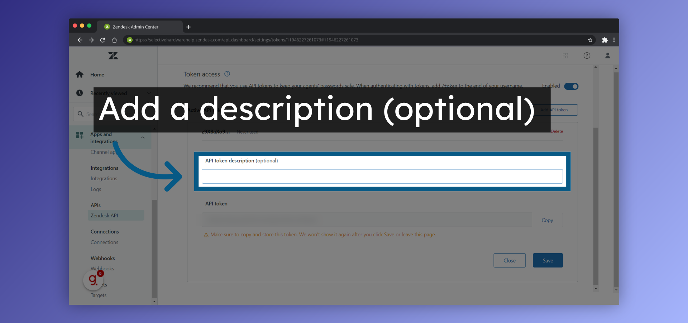Screen dimensions: 688x323
Task: Click the "APIs" sidebar group heading
Action: (x=96, y=205)
